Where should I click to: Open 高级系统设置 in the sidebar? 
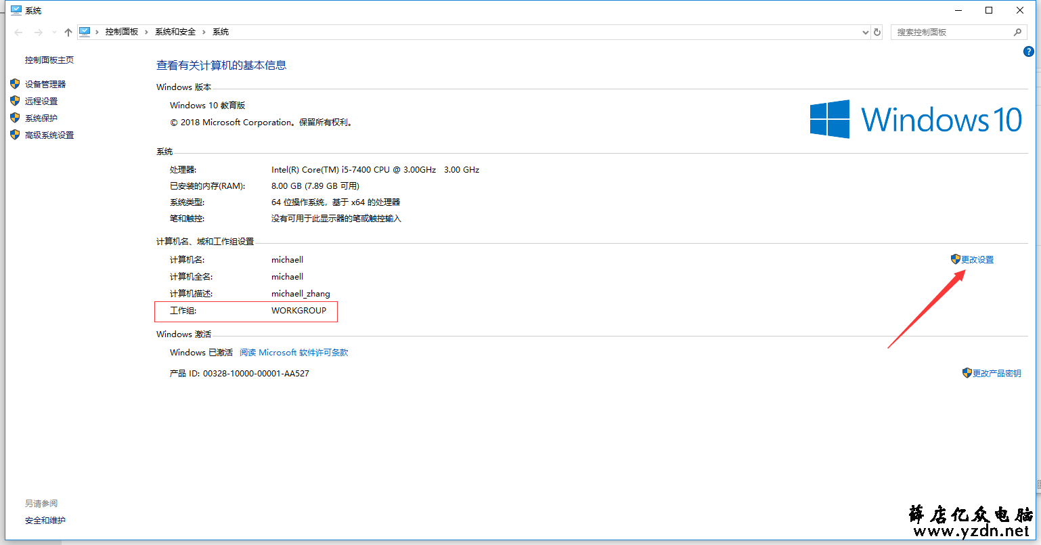[49, 135]
